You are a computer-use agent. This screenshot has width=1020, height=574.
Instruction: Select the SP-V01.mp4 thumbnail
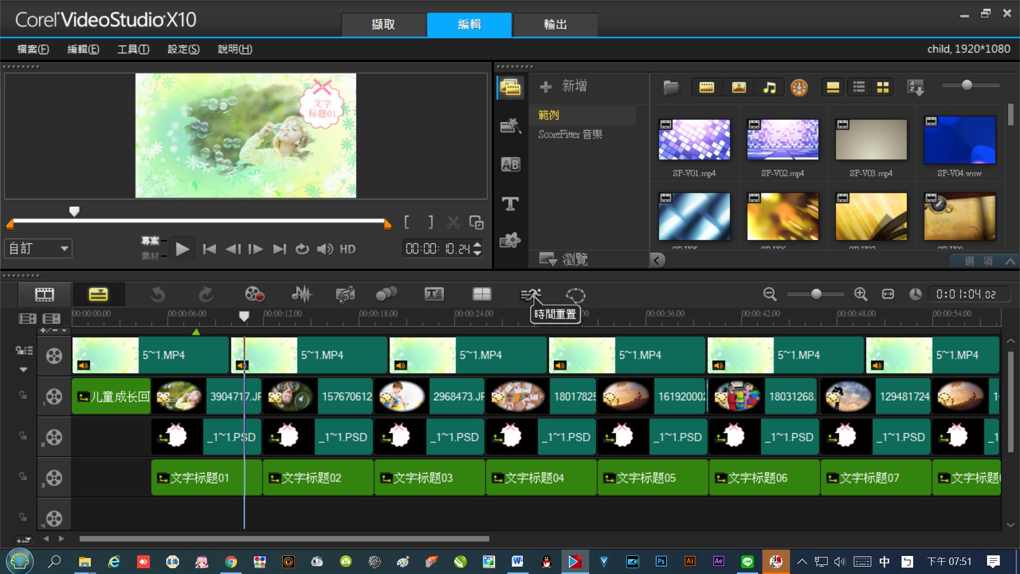(x=694, y=140)
